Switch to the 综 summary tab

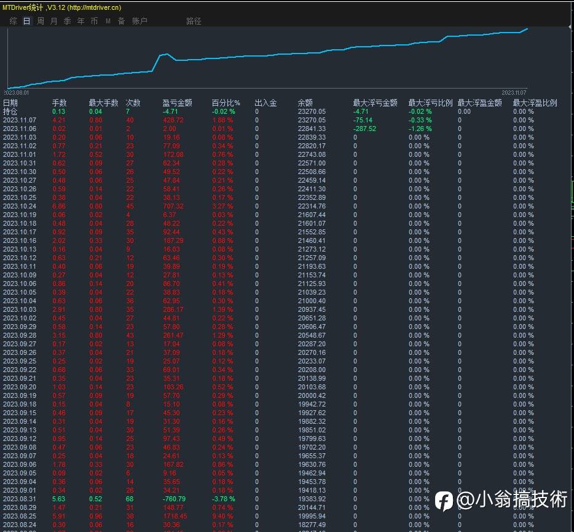[x=14, y=21]
